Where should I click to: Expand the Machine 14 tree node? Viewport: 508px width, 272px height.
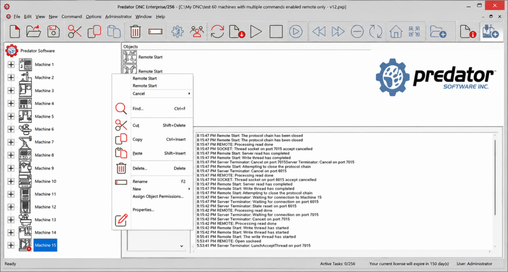pos(11,232)
